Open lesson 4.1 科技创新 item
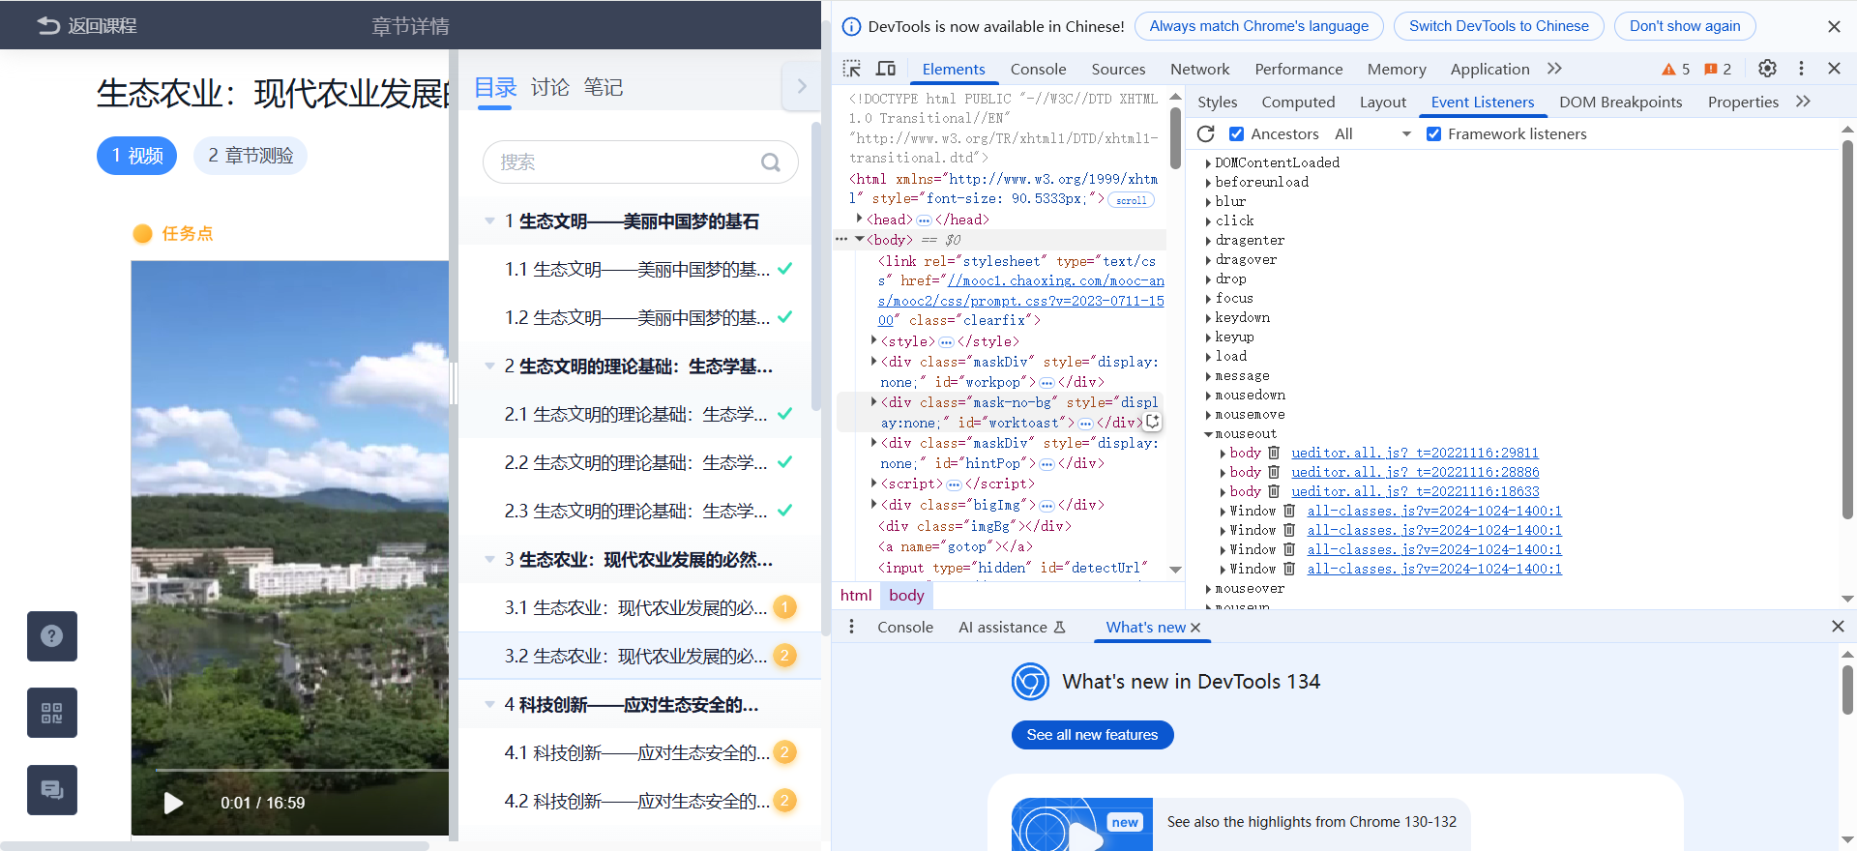The height and width of the screenshot is (851, 1857). (639, 752)
